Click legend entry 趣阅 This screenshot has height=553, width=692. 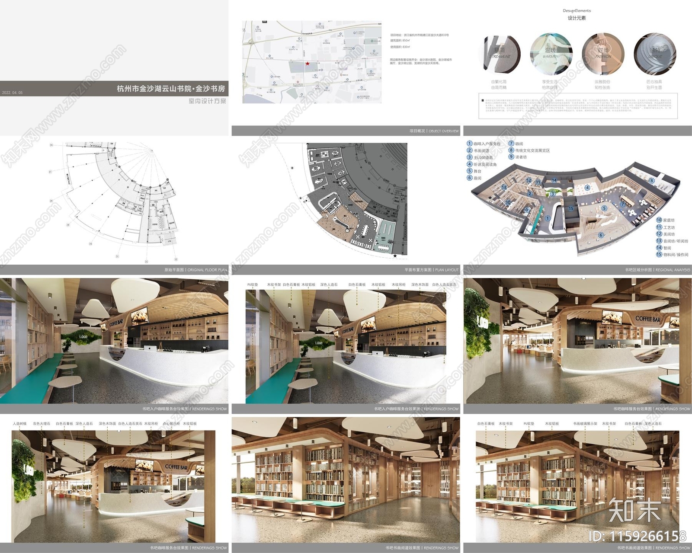pos(477,178)
